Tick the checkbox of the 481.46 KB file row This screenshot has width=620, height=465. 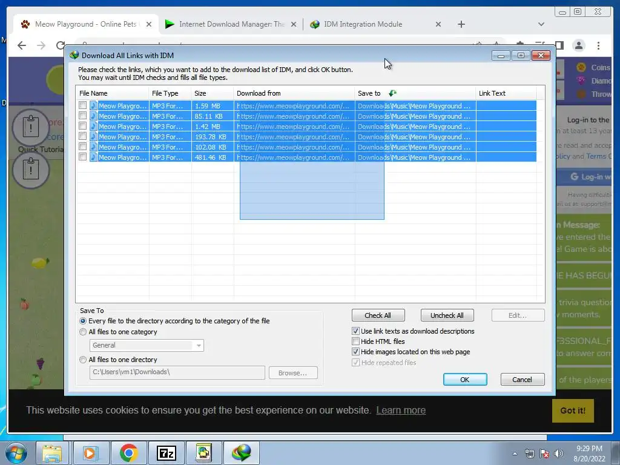[82, 157]
